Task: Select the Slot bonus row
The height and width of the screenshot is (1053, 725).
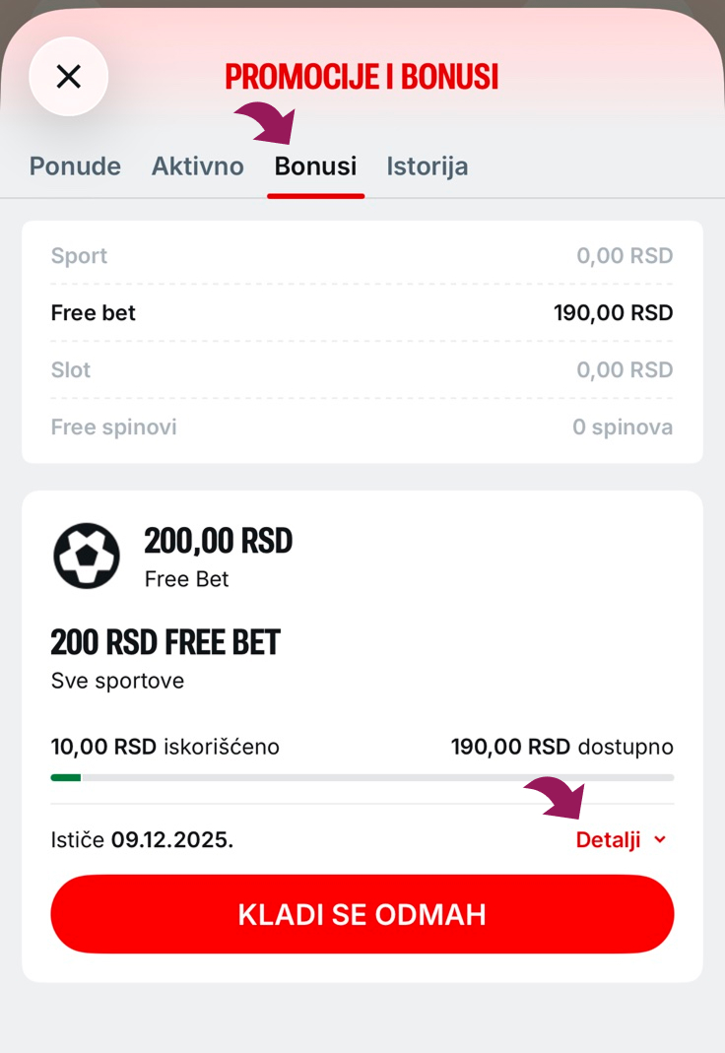Action: pos(362,370)
